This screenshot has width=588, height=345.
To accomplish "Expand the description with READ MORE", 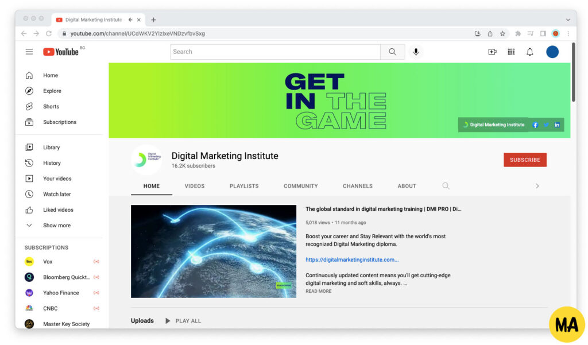I will [318, 291].
